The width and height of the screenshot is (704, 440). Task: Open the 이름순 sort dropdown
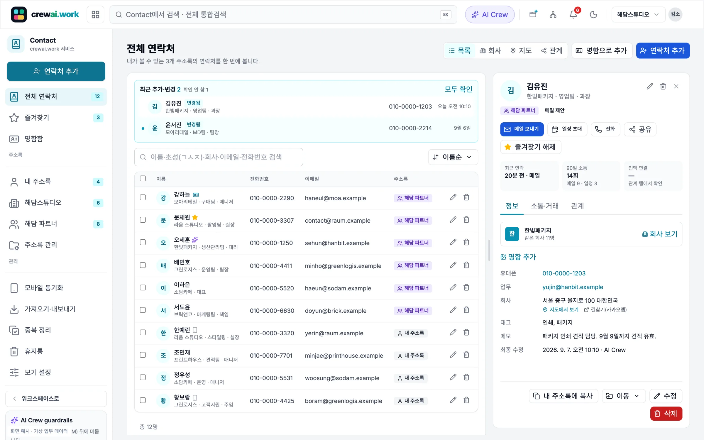[x=453, y=157]
